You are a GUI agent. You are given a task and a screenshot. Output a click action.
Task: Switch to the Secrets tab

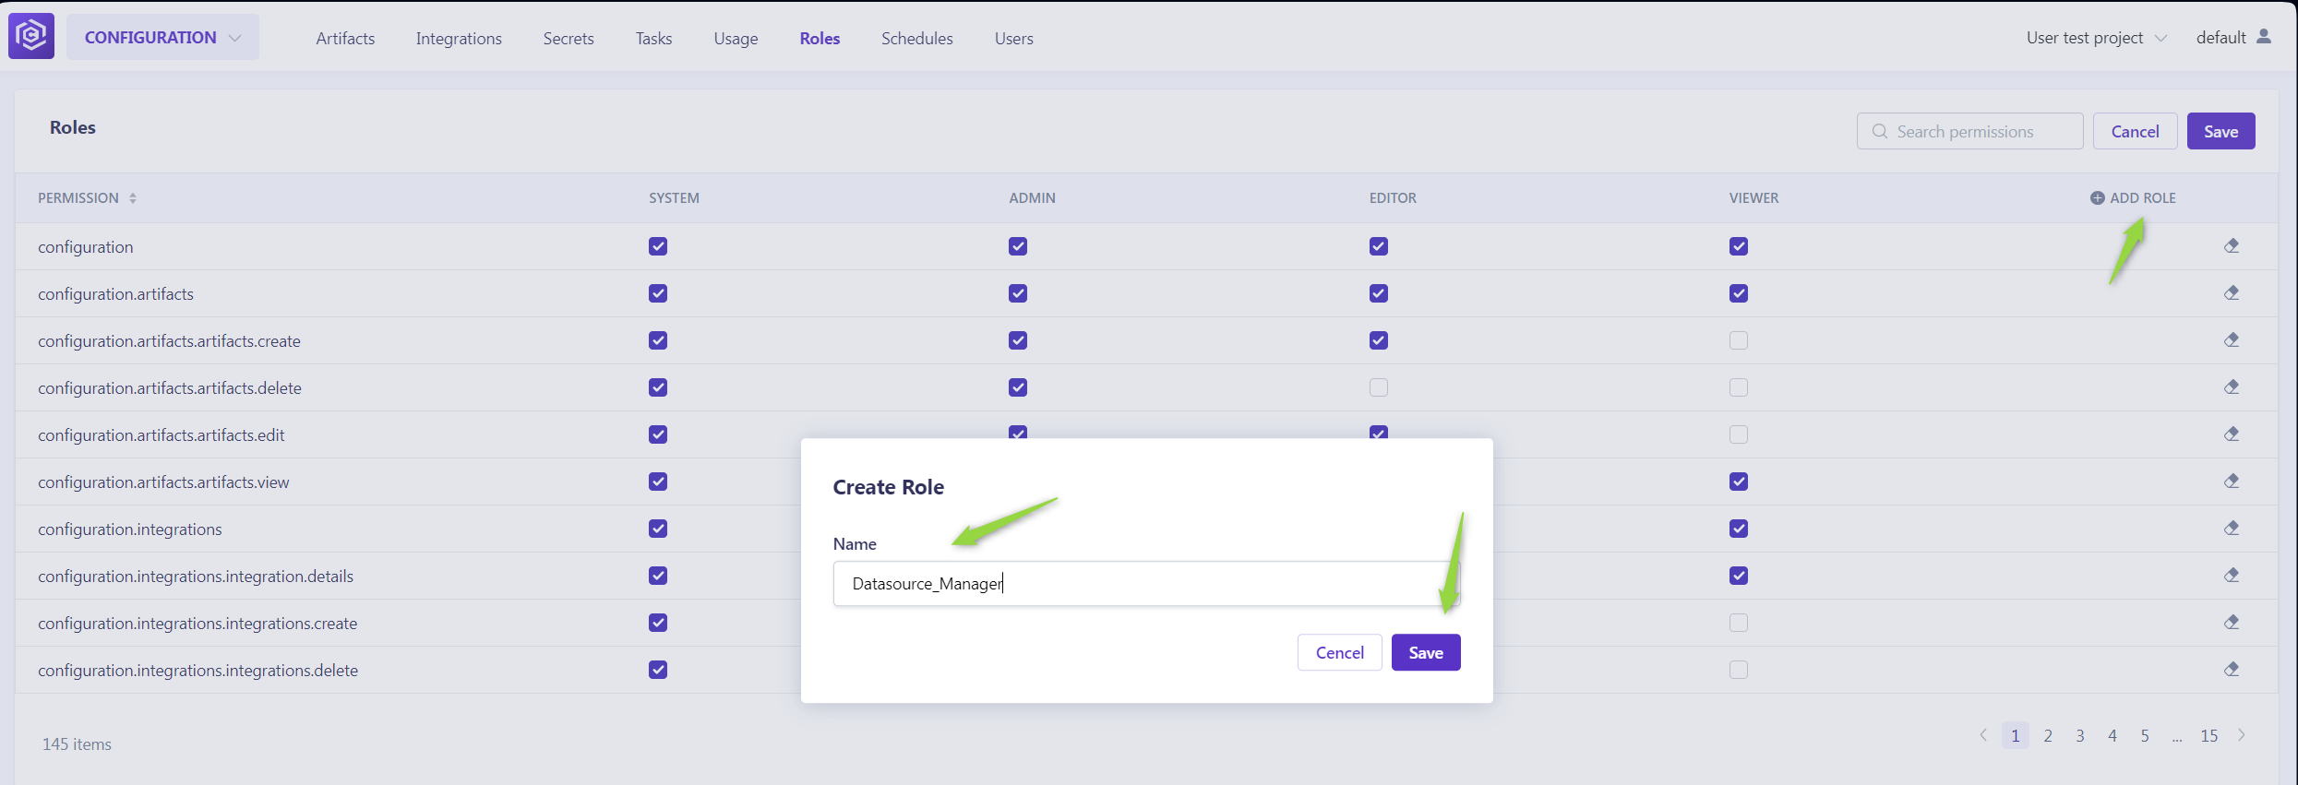point(569,39)
